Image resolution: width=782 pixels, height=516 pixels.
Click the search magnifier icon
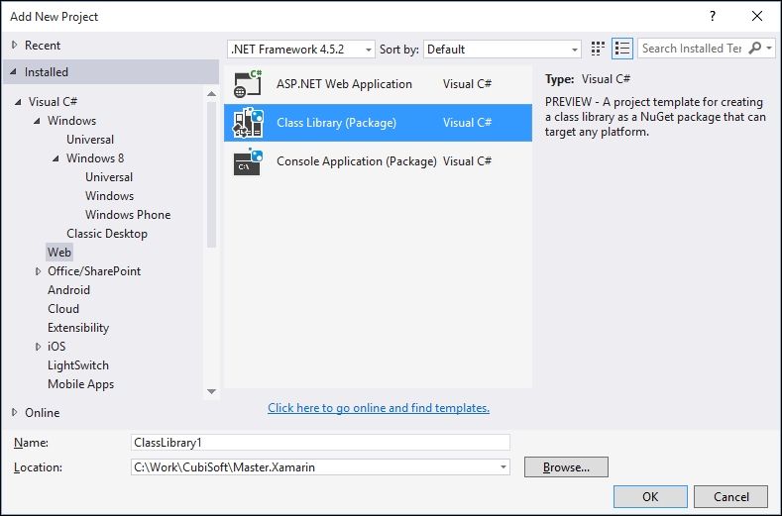pos(755,49)
